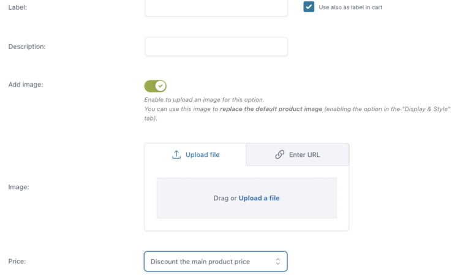Open the Price dropdown
The width and height of the screenshot is (471, 277).
coord(216,262)
